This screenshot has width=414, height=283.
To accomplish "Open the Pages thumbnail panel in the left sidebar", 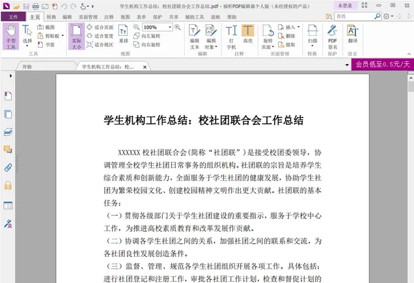I will 8,114.
